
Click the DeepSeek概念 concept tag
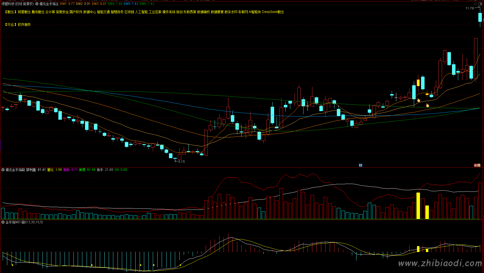coord(273,12)
